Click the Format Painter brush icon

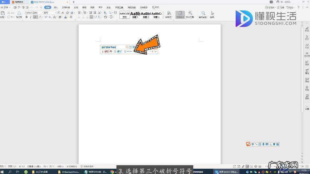pos(19,14)
